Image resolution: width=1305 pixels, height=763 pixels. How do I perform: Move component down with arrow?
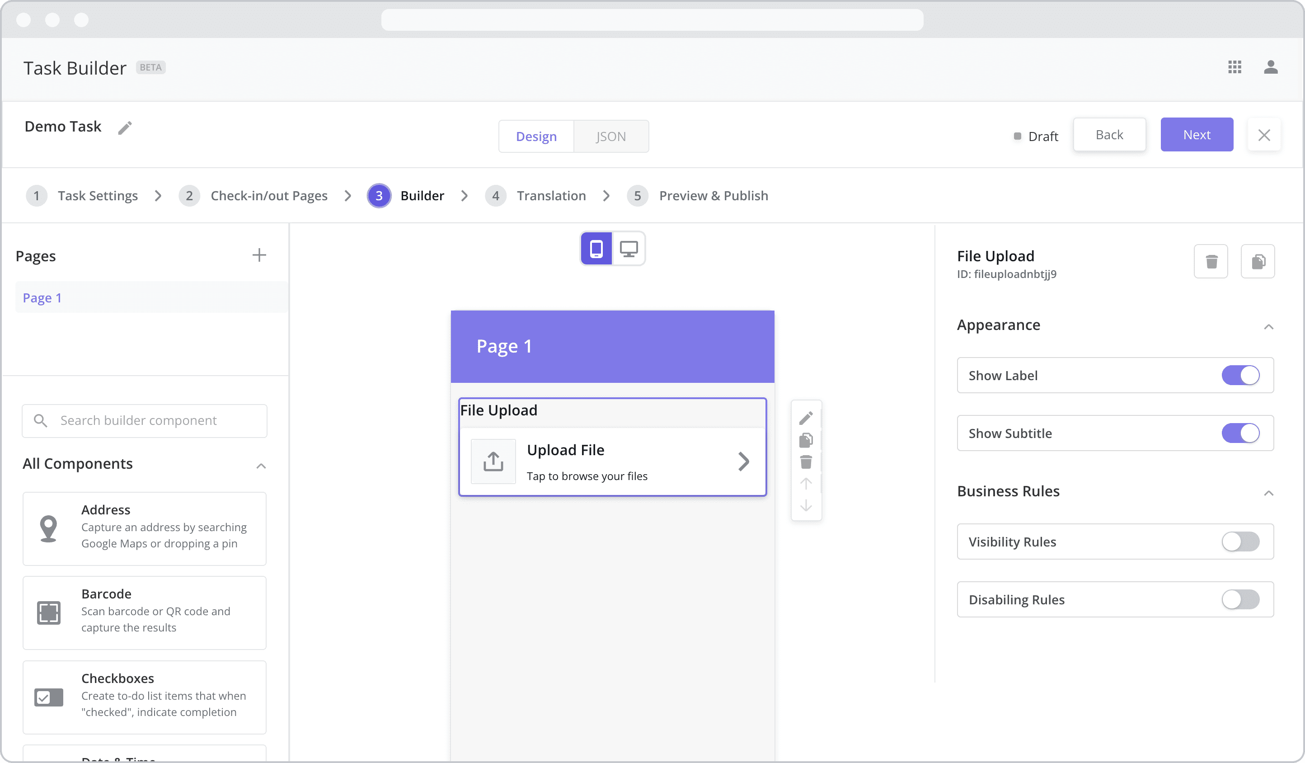(806, 505)
